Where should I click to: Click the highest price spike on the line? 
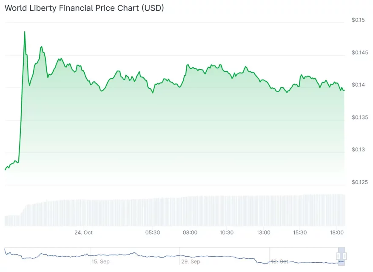(25, 32)
